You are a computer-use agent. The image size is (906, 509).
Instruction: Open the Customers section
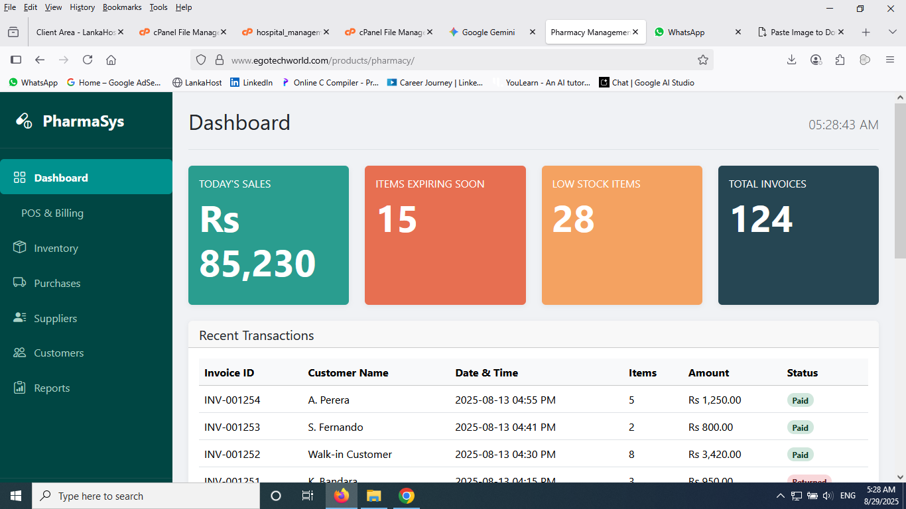coord(57,353)
